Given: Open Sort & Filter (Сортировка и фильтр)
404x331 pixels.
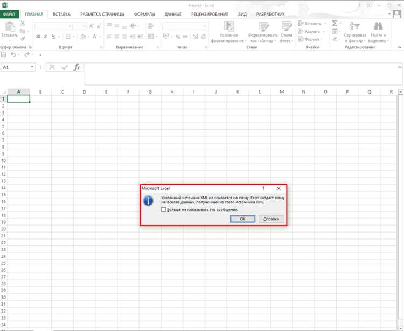Looking at the screenshot, I should click(x=355, y=32).
